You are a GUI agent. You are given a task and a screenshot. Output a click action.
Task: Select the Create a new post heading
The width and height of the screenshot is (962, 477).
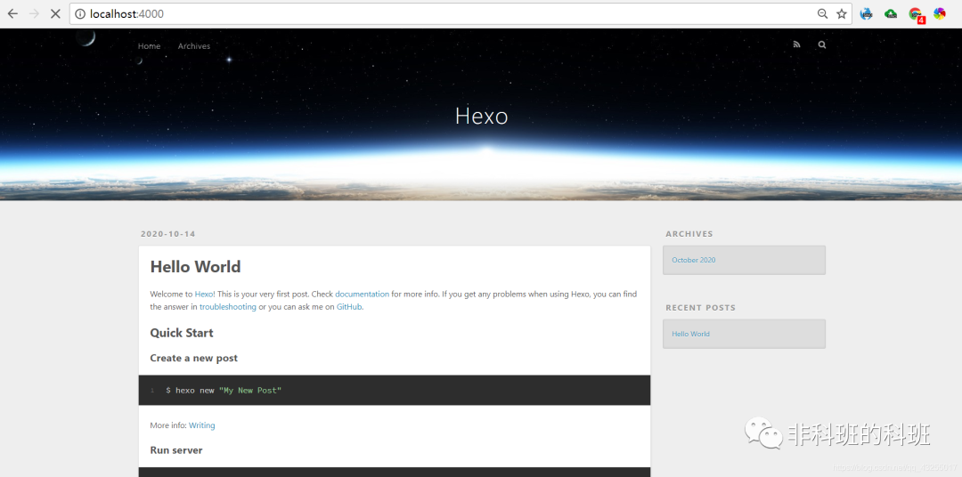pyautogui.click(x=194, y=358)
